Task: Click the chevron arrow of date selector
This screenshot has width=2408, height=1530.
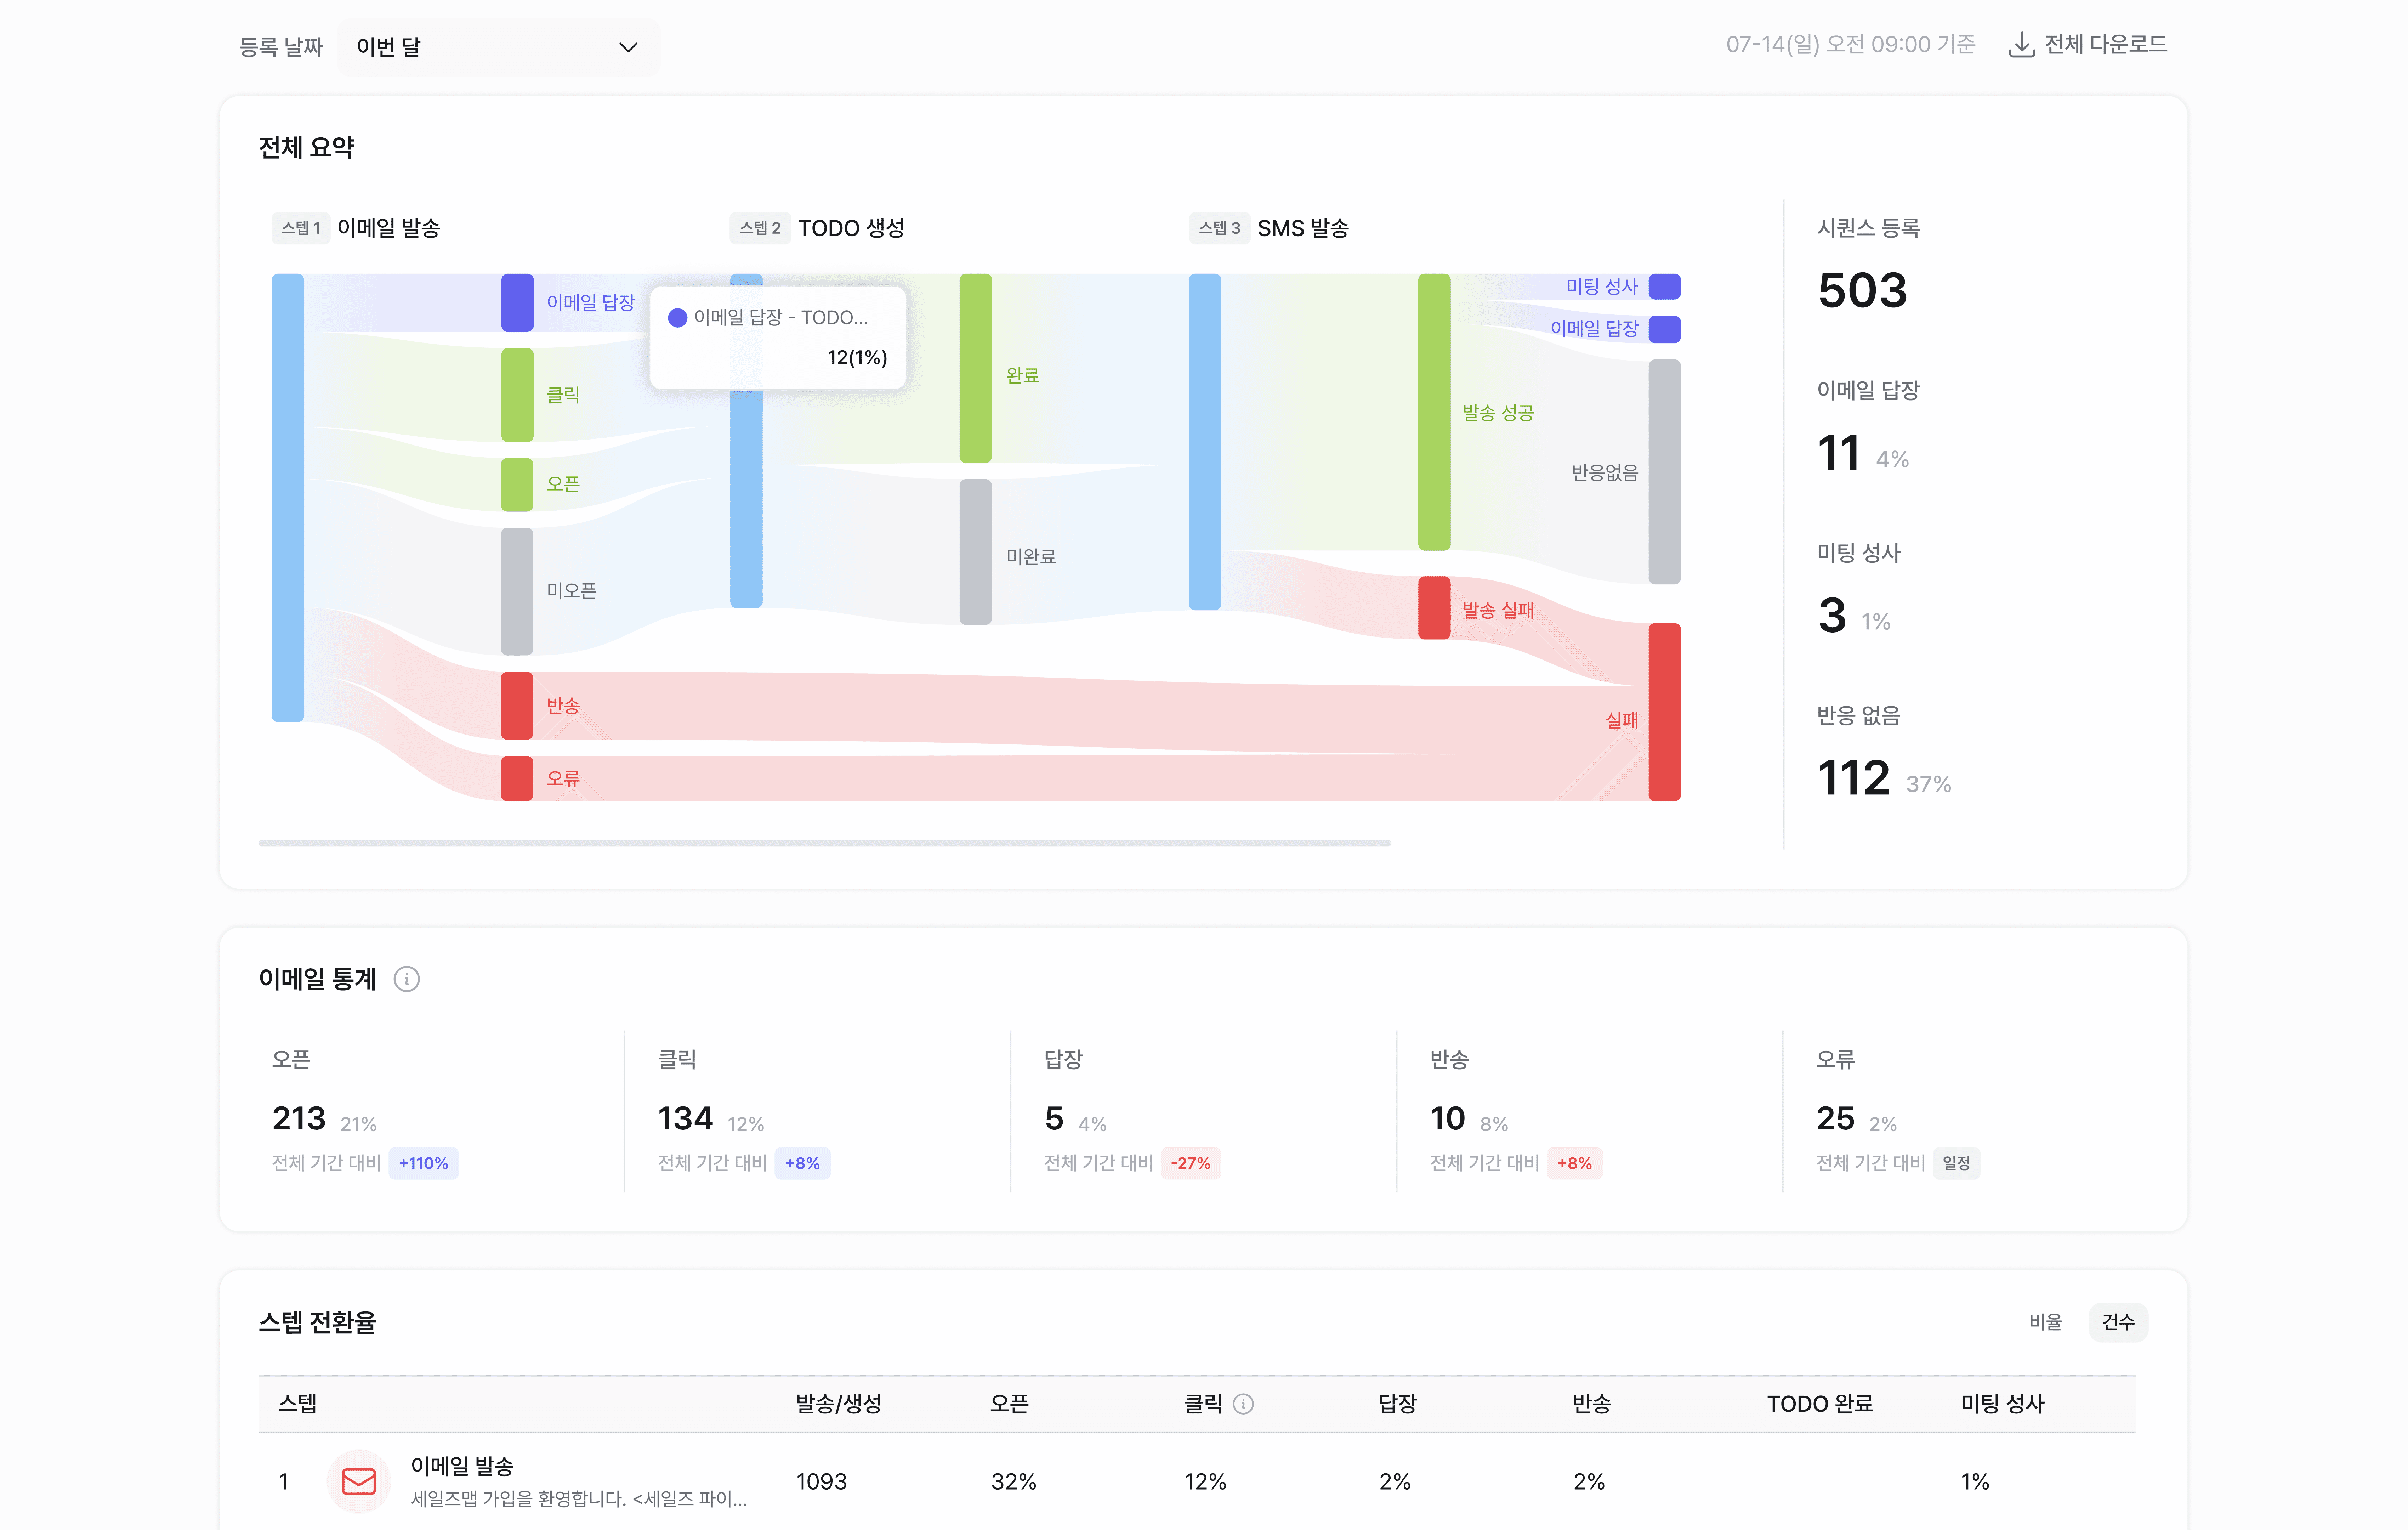Action: point(628,47)
